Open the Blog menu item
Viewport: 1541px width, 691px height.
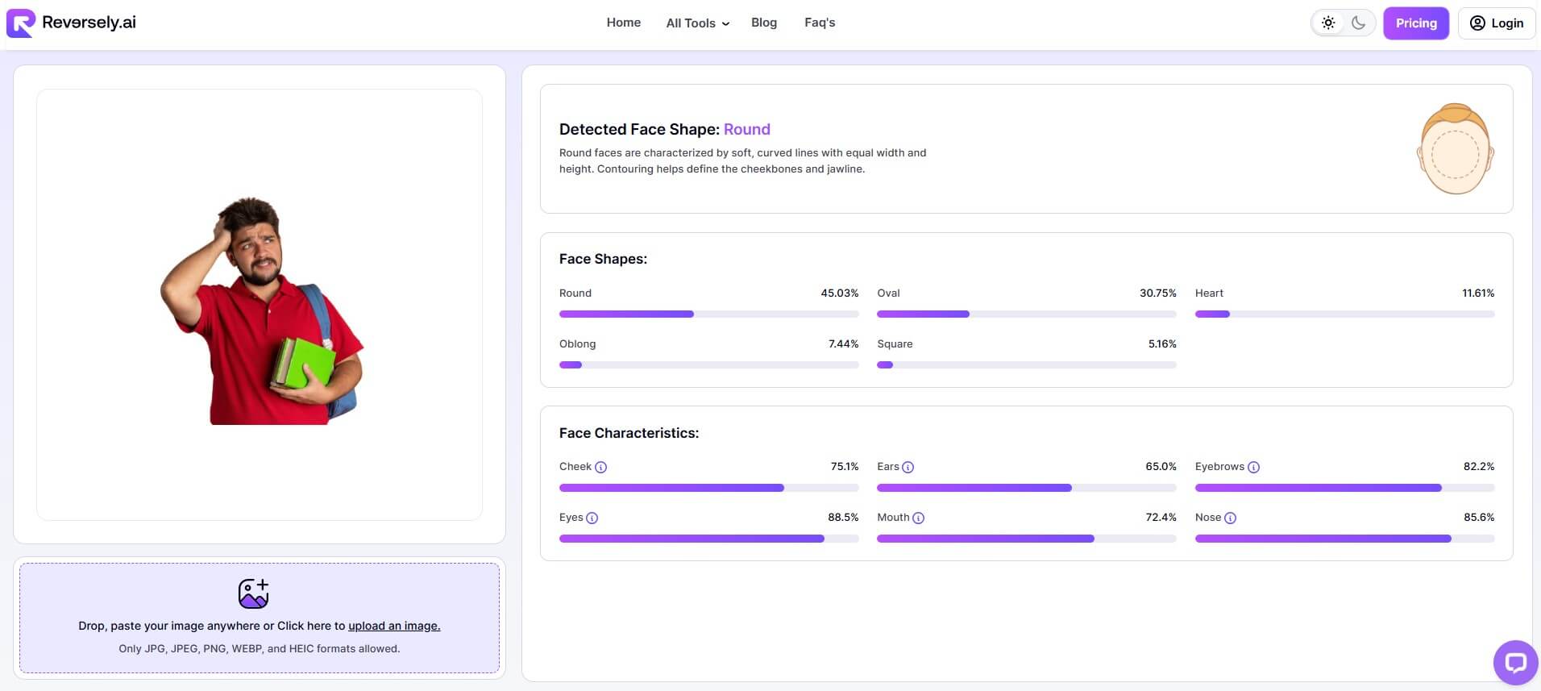pyautogui.click(x=763, y=23)
